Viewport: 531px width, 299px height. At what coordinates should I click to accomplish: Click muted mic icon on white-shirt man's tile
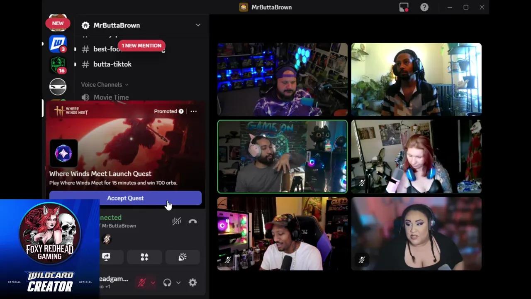228,260
